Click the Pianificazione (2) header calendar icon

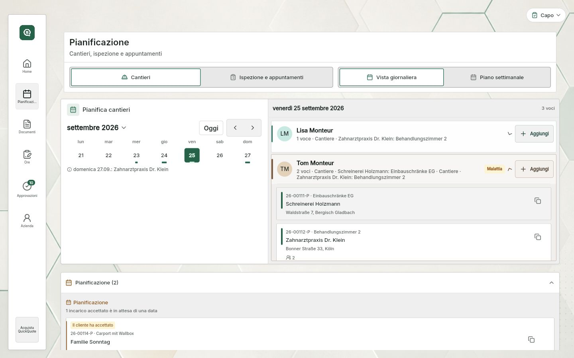[69, 283]
